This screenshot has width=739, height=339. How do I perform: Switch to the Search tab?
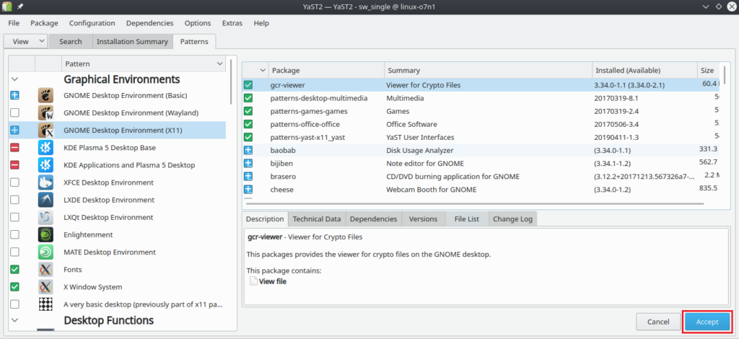point(71,41)
